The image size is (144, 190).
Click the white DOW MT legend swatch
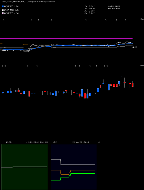[x=3, y=10]
